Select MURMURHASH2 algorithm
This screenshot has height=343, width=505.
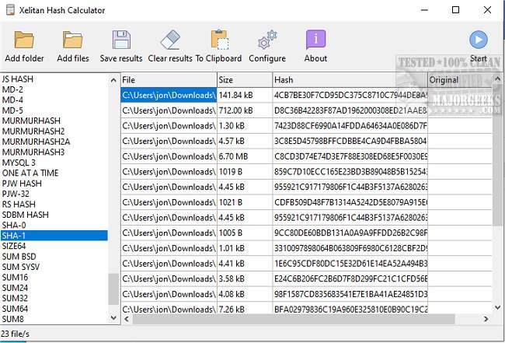[x=33, y=131]
